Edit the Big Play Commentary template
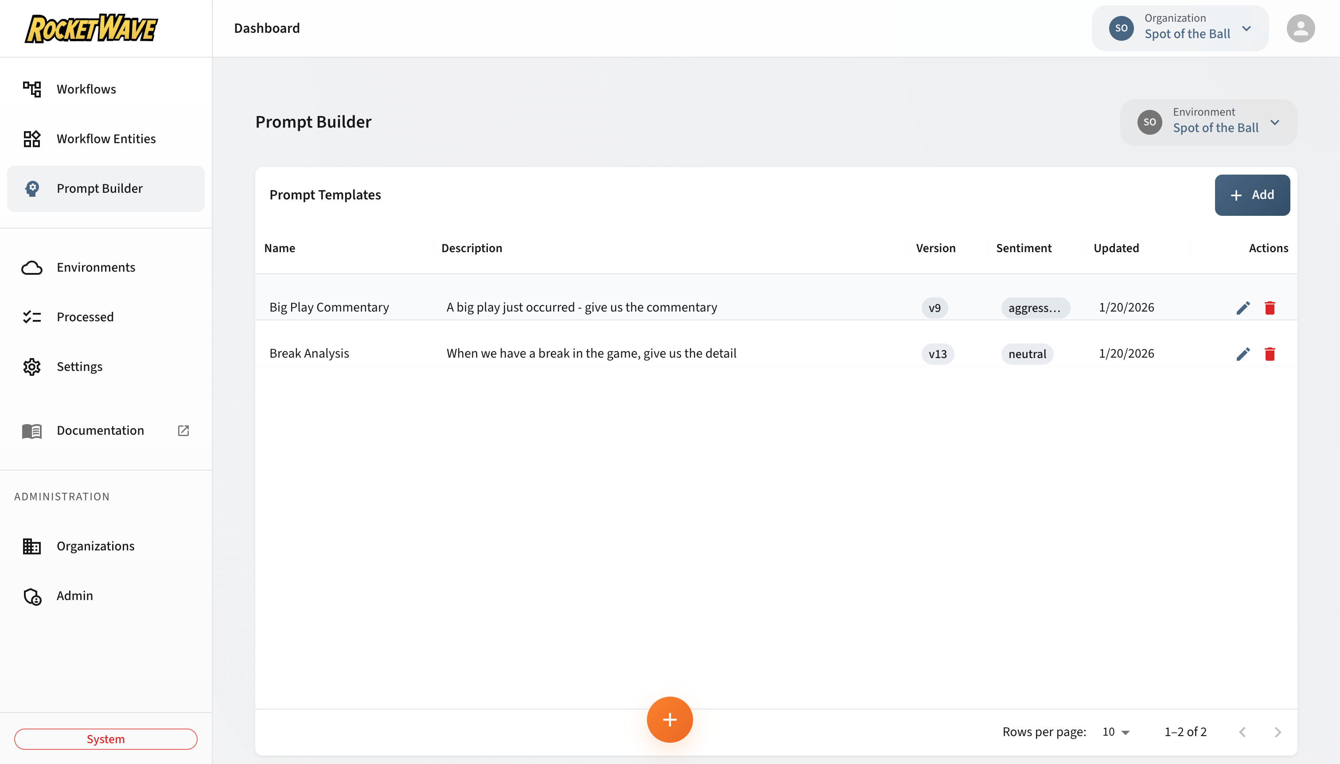This screenshot has height=764, width=1340. 1243,308
